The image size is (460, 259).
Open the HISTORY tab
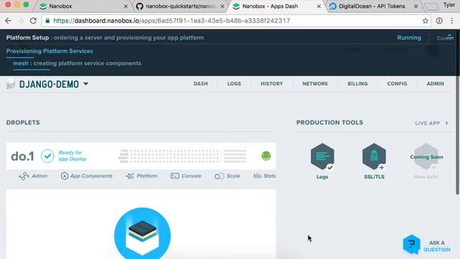(x=272, y=83)
